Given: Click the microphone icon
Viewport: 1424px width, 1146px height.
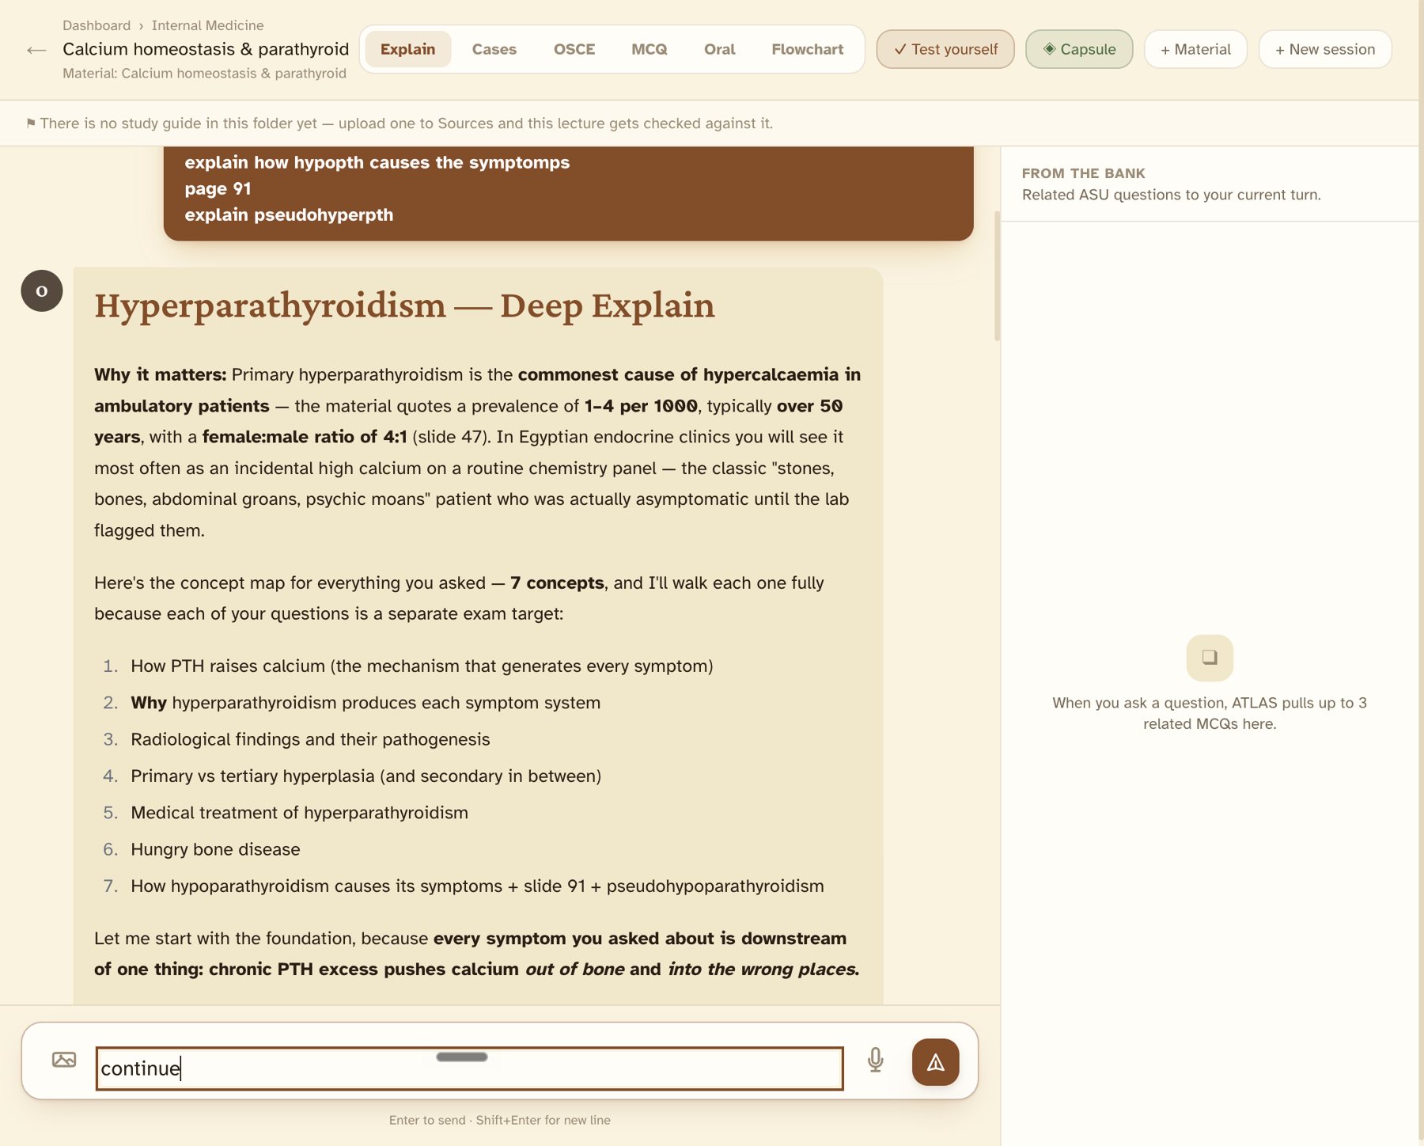Looking at the screenshot, I should tap(875, 1060).
